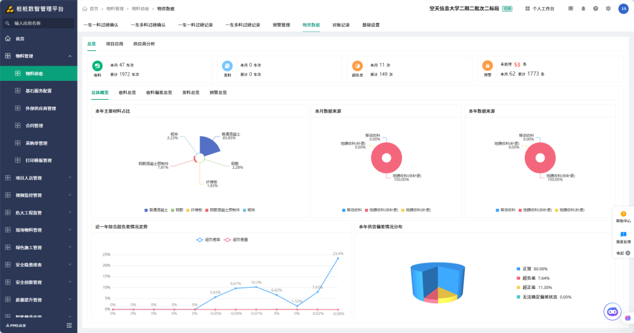Expand the 现场物料管理 sidebar menu
Screen dimensions: 634x333
tap(70, 230)
